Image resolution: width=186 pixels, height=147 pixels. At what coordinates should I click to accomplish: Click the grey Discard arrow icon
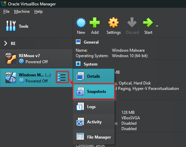point(132,22)
